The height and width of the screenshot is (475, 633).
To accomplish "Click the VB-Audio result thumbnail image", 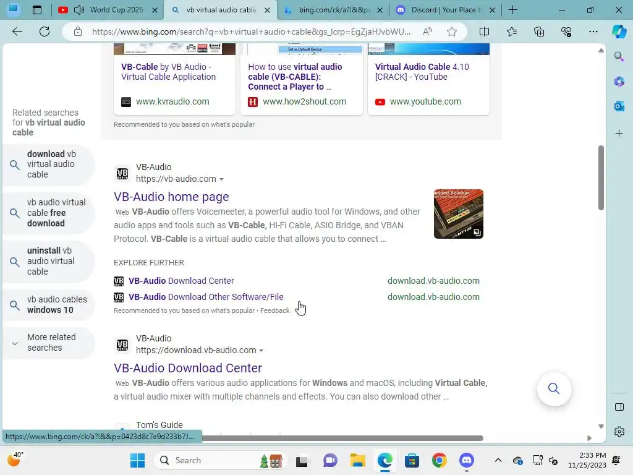I will (x=458, y=213).
